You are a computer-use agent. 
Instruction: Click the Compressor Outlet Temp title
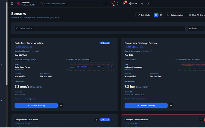[26, 120]
